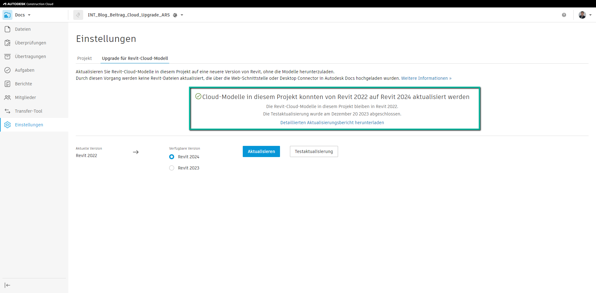Click the Berichte reports icon
The width and height of the screenshot is (596, 293).
tap(7, 84)
